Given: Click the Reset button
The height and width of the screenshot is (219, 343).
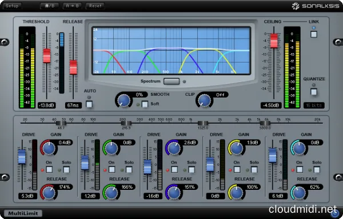Looking at the screenshot, I should pyautogui.click(x=95, y=6).
